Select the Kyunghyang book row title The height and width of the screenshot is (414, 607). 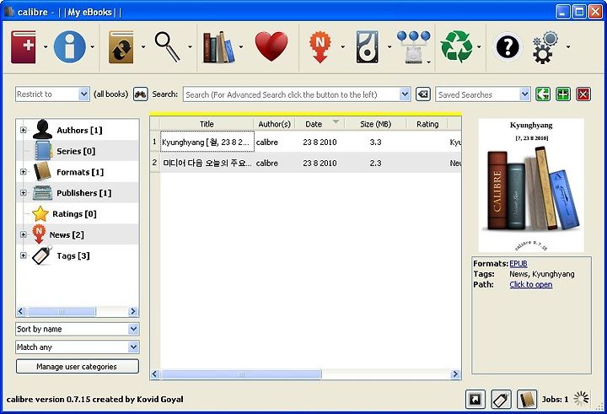207,142
